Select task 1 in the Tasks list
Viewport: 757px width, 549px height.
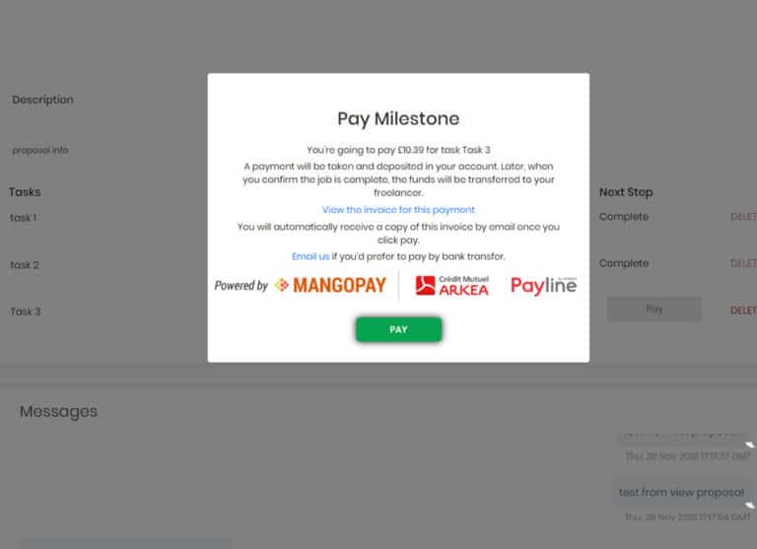coord(24,218)
